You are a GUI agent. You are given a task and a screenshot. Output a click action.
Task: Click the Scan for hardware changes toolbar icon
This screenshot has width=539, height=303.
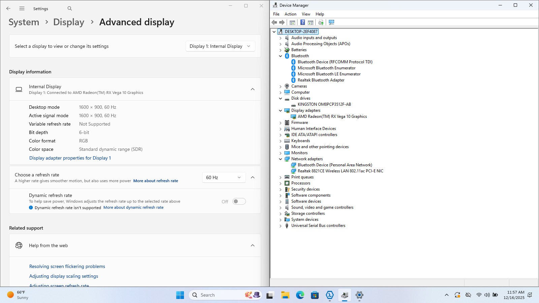(x=331, y=22)
